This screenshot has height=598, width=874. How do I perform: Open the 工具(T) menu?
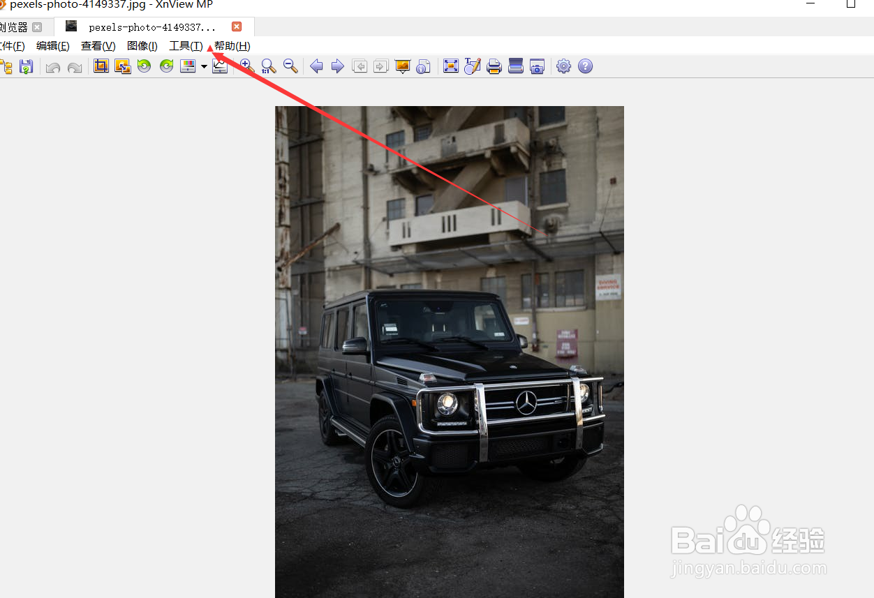pyautogui.click(x=186, y=46)
